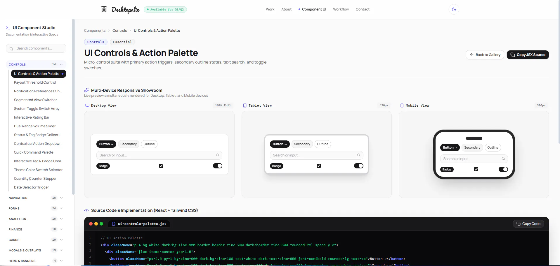Switch off the toggle in Desktop View
Viewport: 560px width, 266px height.
pos(218,166)
